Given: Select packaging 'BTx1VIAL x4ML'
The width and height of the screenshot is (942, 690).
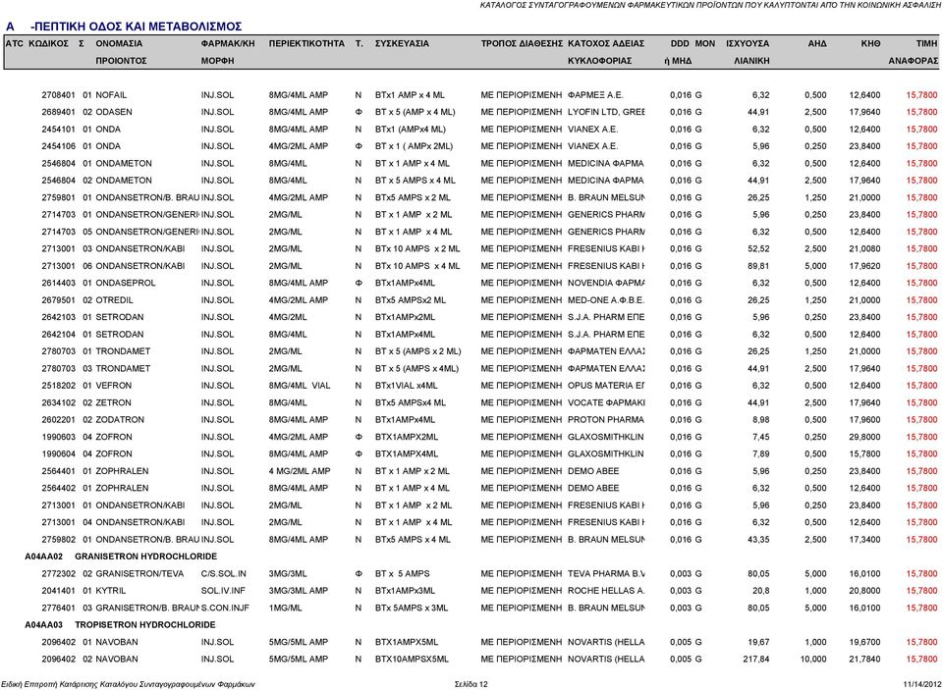Looking at the screenshot, I should coord(406,386).
